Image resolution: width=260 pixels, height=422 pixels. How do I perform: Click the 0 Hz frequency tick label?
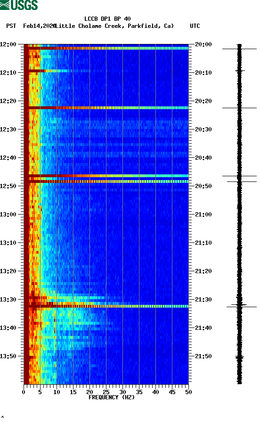click(24, 392)
